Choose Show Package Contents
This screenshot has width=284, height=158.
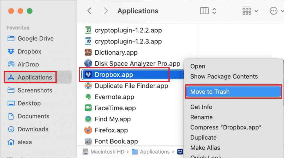pos(224,77)
